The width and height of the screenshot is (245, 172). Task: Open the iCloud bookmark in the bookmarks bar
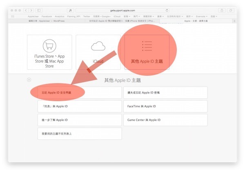coord(117,16)
